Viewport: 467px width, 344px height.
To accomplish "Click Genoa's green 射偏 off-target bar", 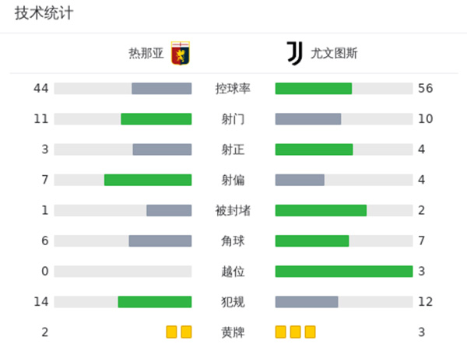I will [x=148, y=180].
